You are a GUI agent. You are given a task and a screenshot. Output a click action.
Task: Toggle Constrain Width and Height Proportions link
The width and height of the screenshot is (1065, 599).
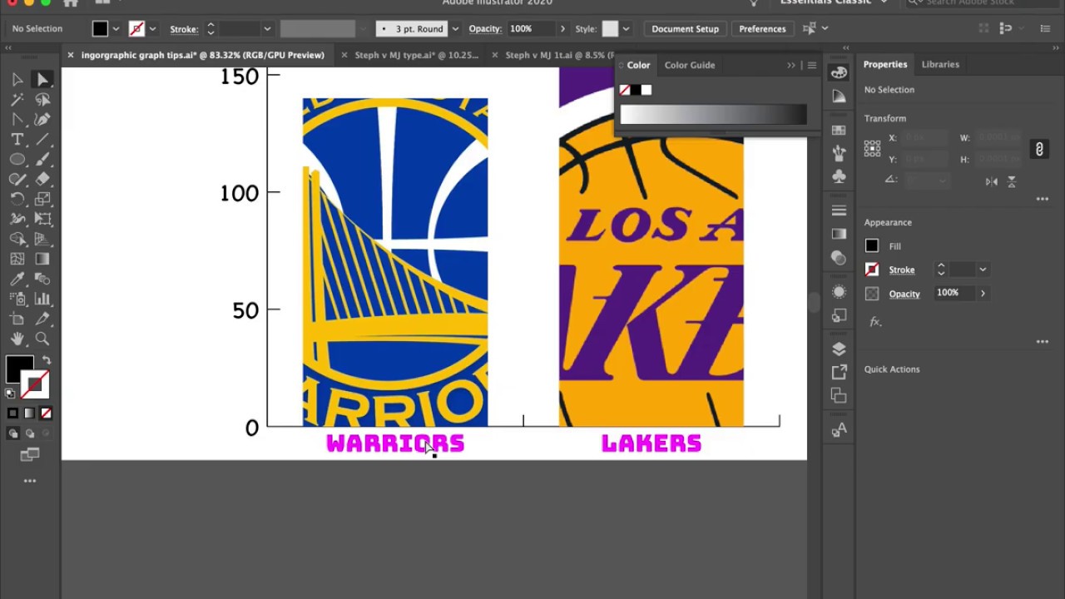[x=1039, y=149]
